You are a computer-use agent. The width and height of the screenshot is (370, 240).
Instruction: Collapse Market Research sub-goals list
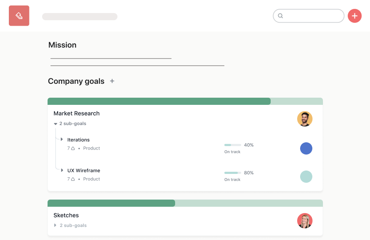pyautogui.click(x=56, y=124)
